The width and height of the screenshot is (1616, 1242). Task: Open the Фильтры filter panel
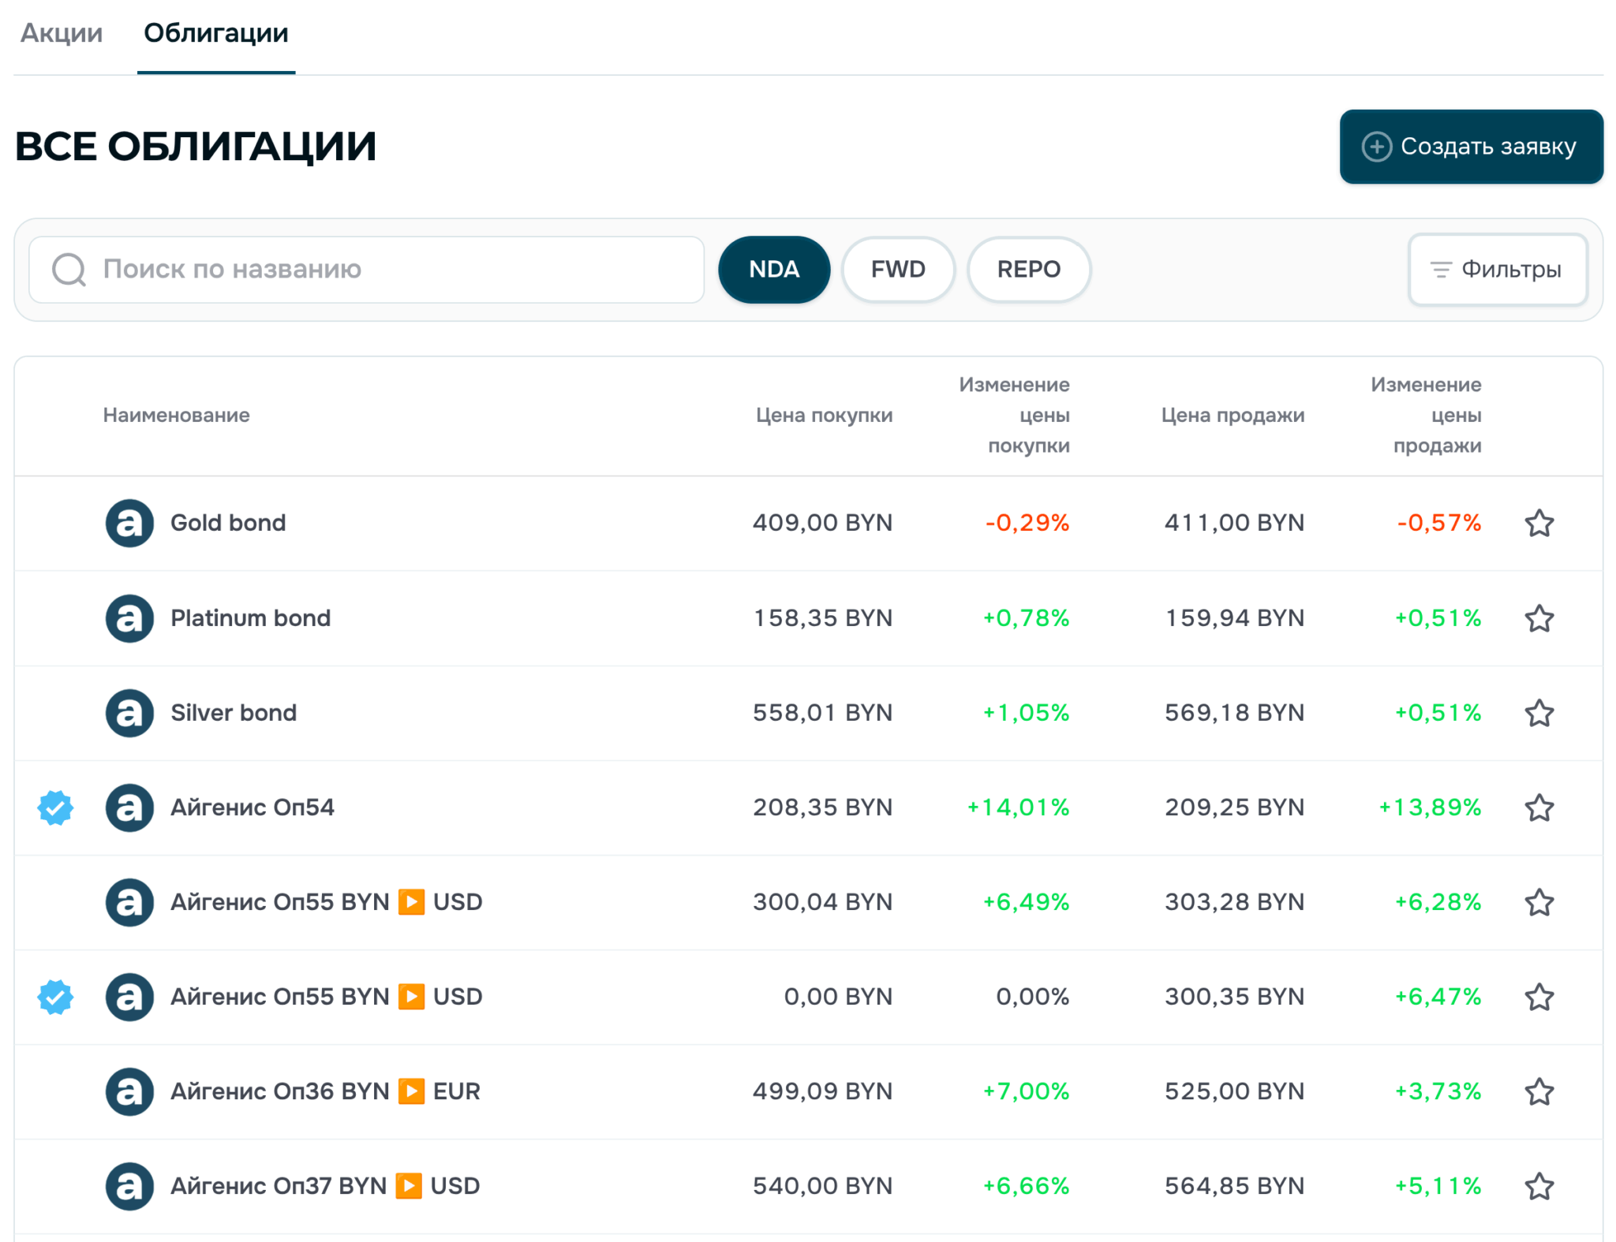point(1498,270)
